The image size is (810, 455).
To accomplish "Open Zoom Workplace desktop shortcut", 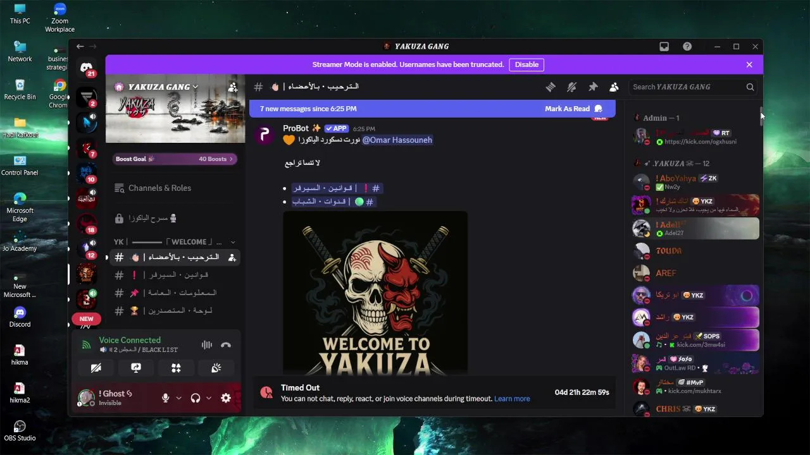I will point(59,17).
